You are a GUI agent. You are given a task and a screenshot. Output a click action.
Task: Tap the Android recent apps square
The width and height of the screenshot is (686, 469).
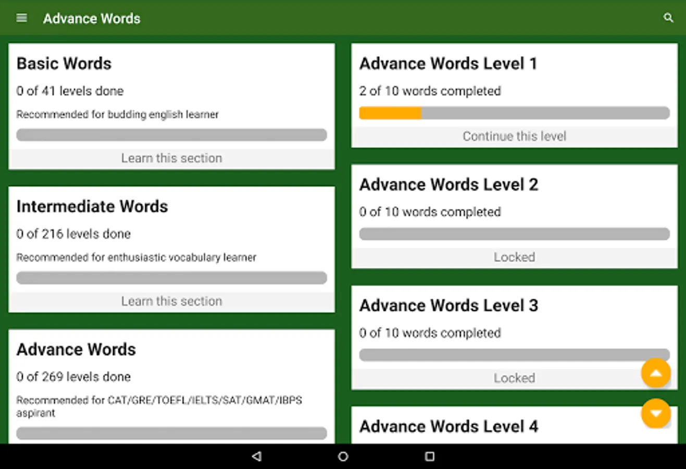tap(430, 456)
